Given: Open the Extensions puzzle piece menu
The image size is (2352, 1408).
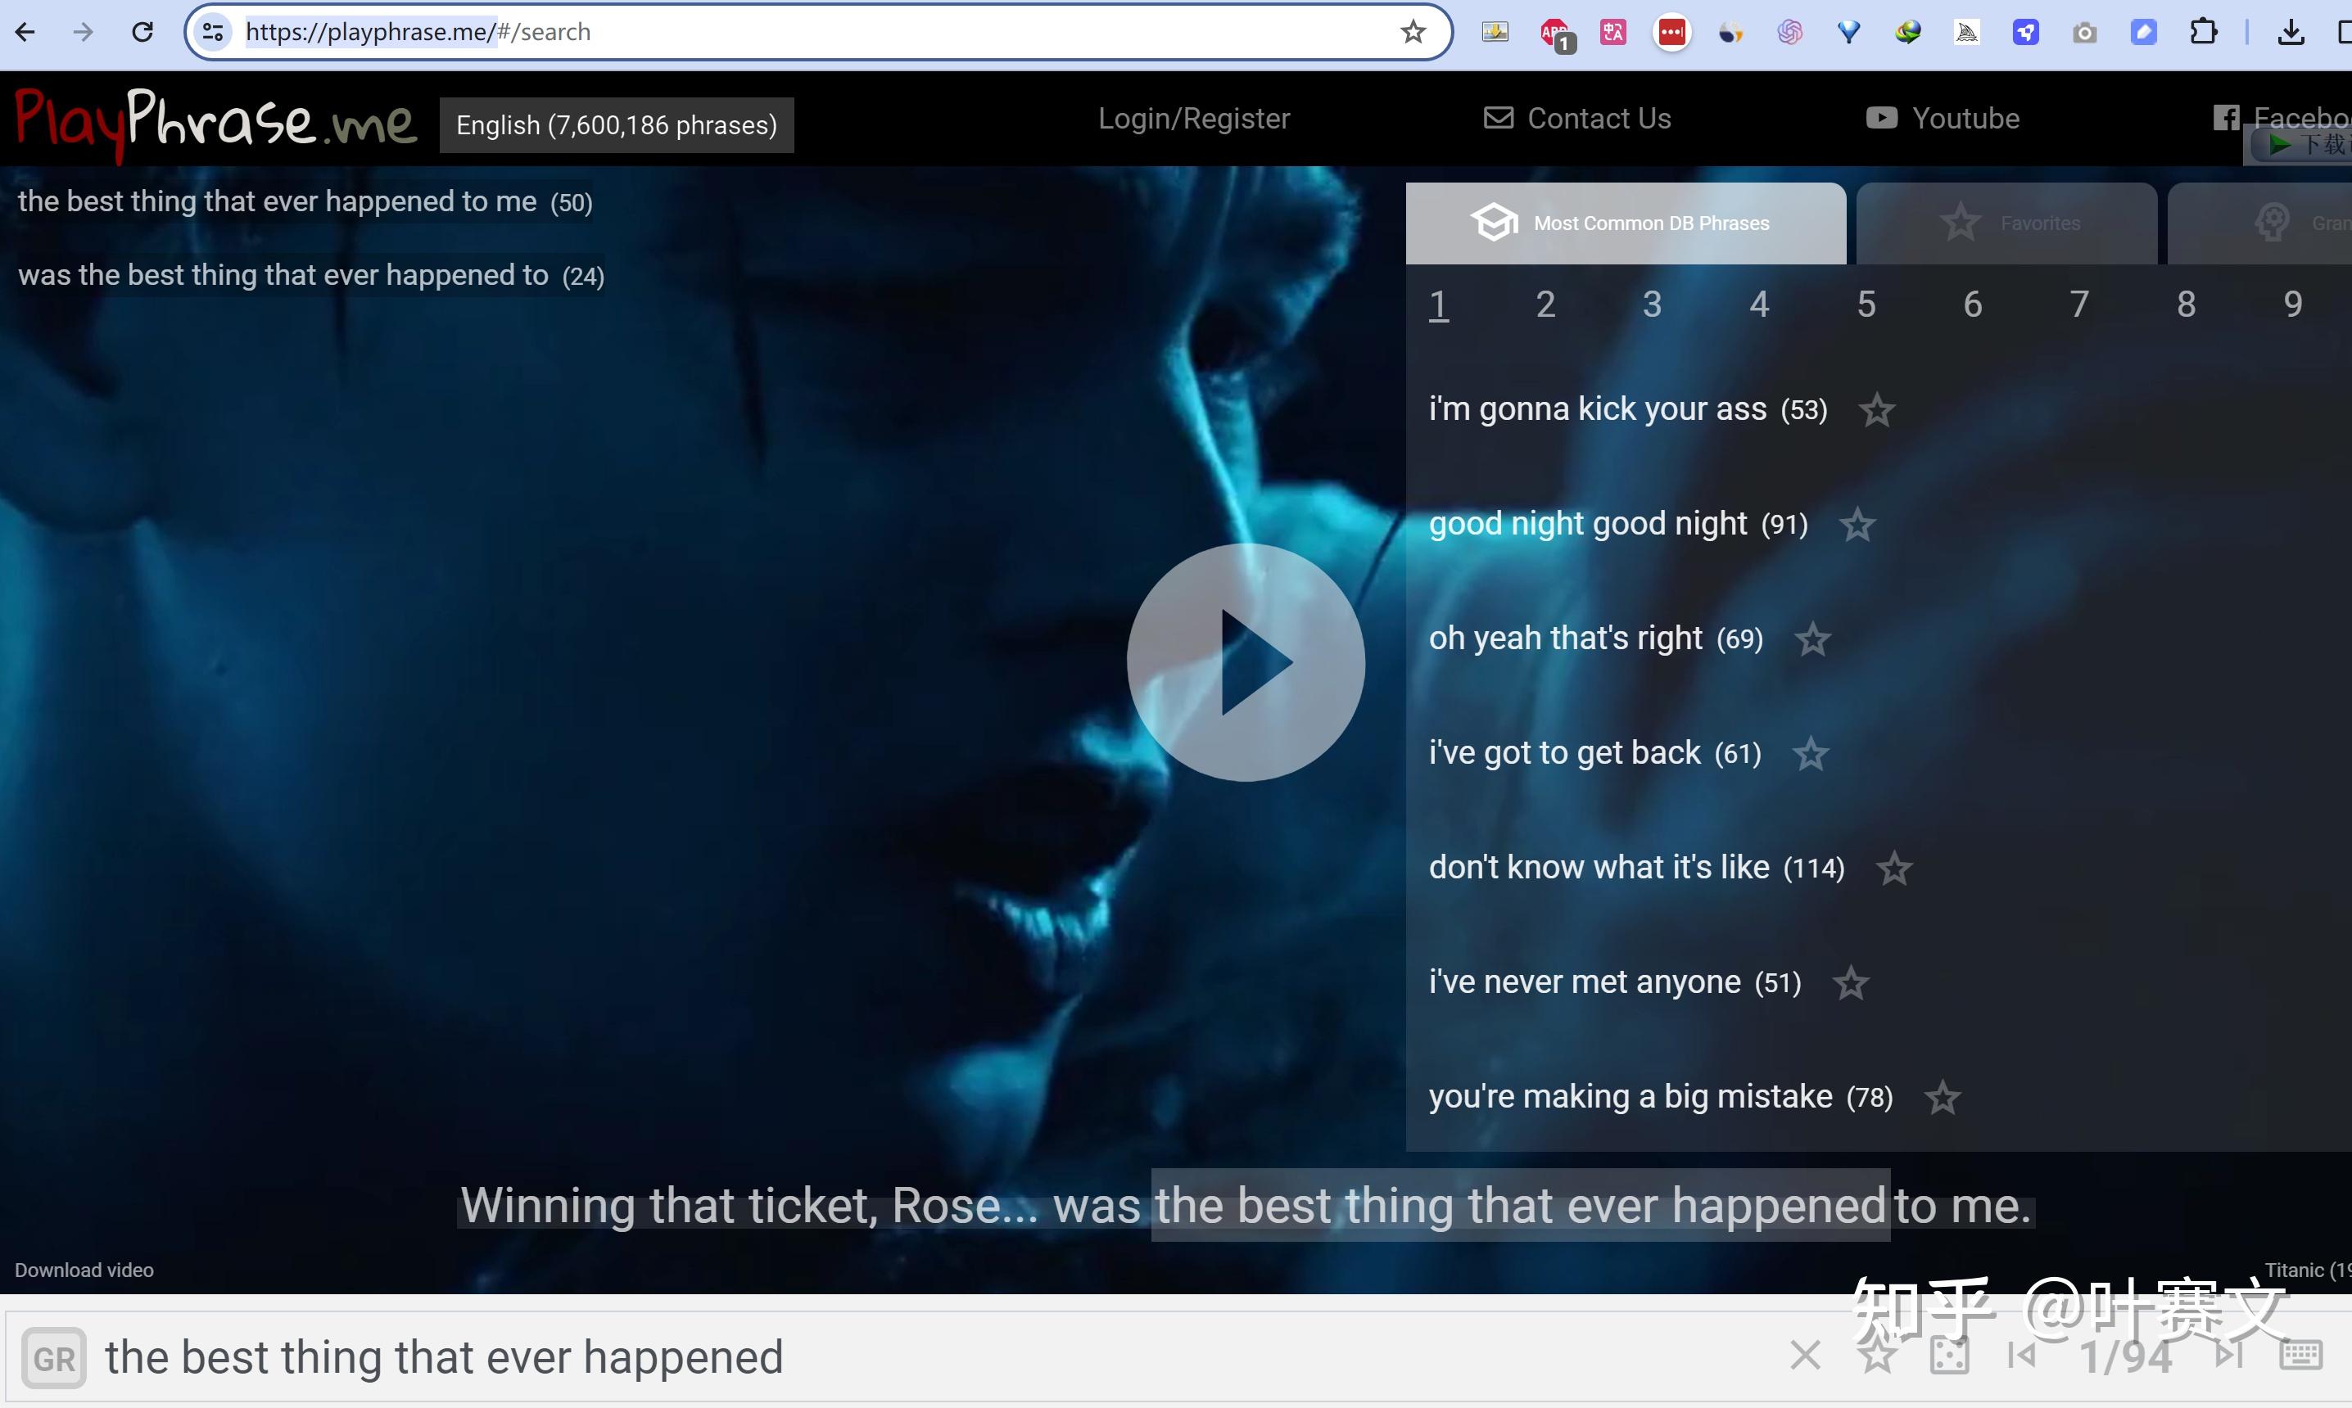Looking at the screenshot, I should tap(2204, 32).
